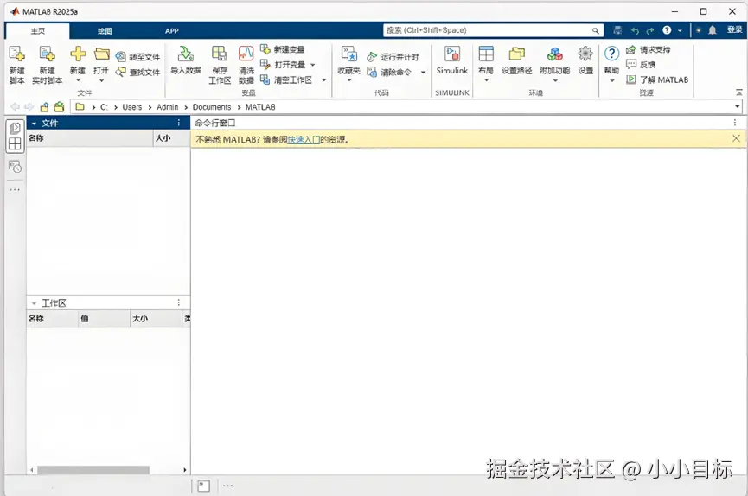The height and width of the screenshot is (496, 748).
Task: Open the address bar path dropdown
Action: (x=737, y=107)
